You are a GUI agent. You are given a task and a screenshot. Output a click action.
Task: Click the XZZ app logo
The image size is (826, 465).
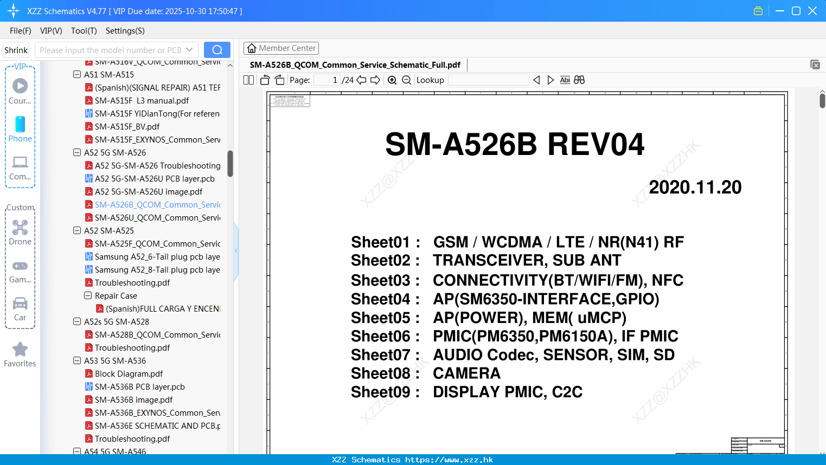[14, 11]
